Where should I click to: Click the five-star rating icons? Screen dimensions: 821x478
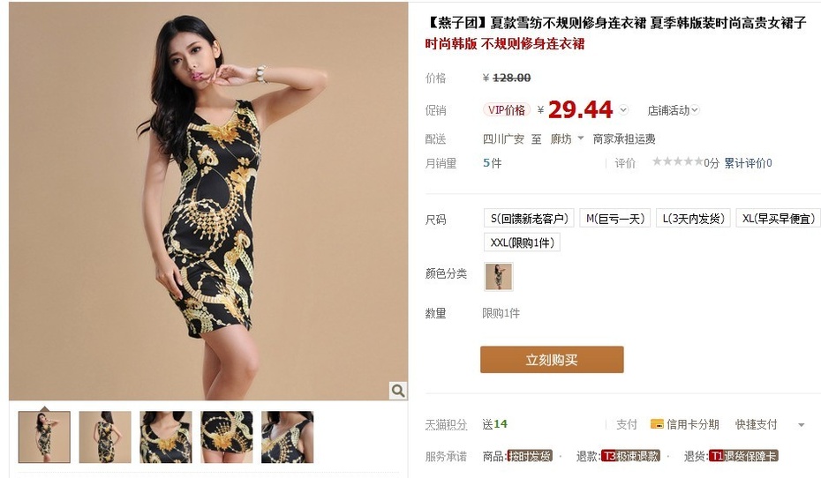[677, 161]
